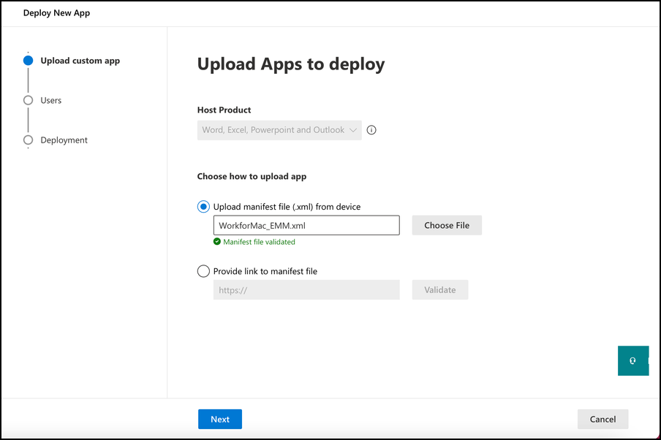Click the Host Product dropdown chevron arrow

click(x=353, y=130)
